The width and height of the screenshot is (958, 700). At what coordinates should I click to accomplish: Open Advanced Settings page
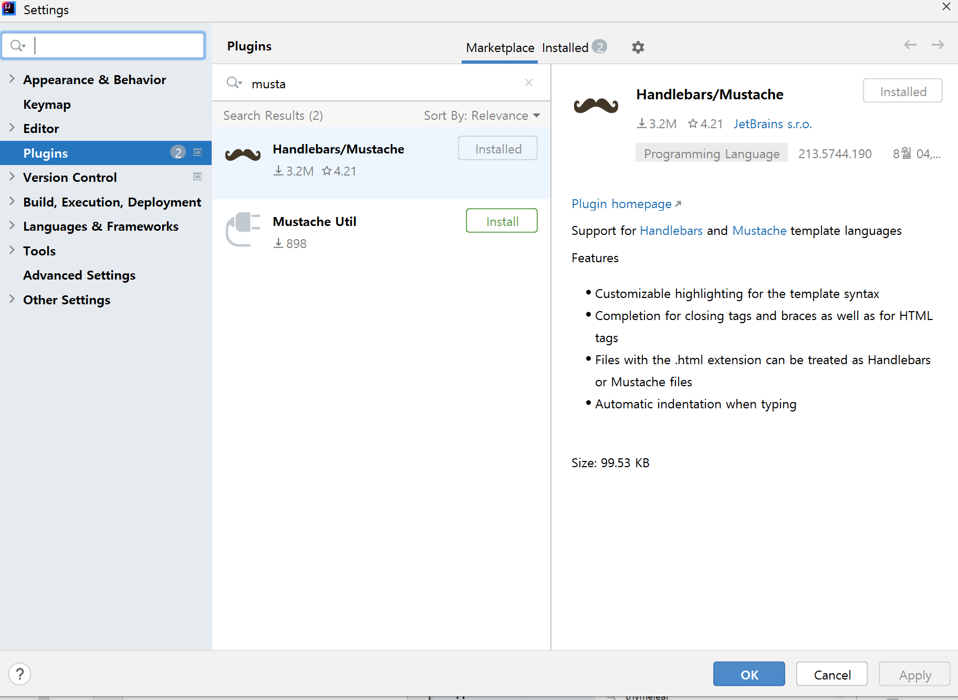click(x=79, y=275)
